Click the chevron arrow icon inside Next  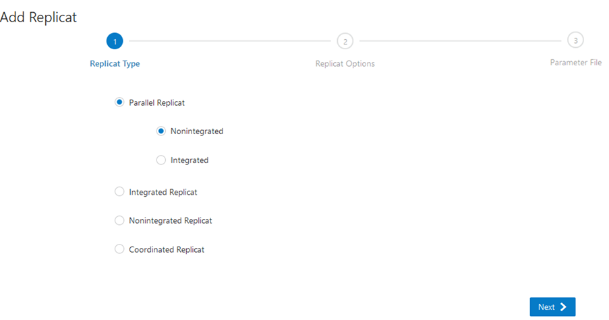[564, 307]
